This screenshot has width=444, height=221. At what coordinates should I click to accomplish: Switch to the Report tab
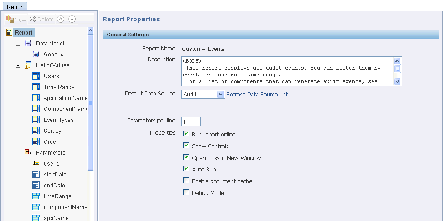click(15, 7)
